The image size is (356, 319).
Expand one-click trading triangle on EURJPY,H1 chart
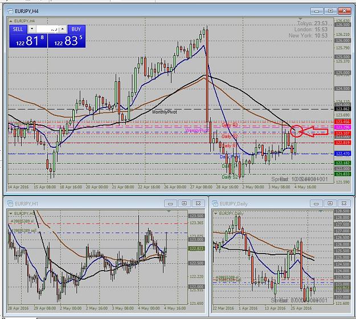point(10,214)
